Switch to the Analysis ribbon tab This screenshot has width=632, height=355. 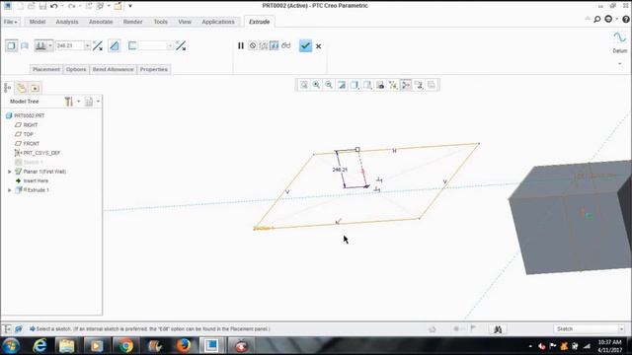pos(67,22)
